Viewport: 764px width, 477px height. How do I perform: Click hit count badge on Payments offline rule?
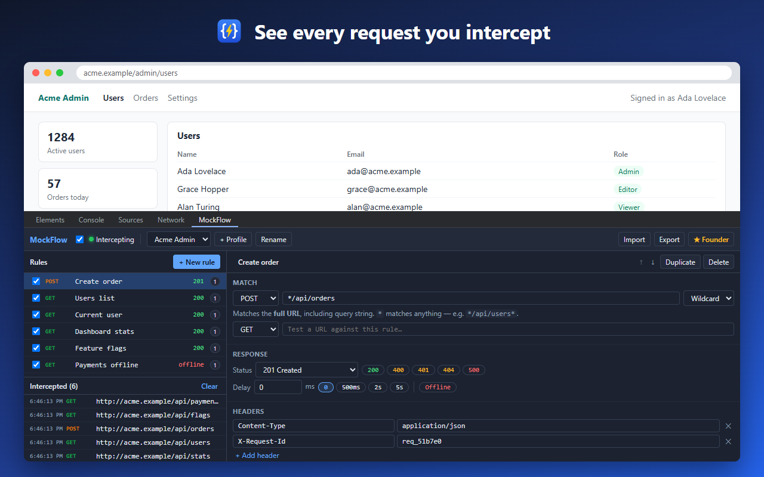coord(215,365)
